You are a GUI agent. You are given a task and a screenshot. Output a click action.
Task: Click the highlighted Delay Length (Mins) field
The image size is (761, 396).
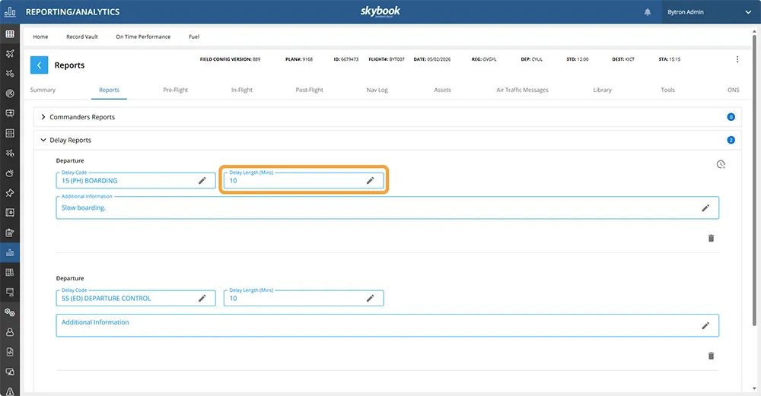293,180
